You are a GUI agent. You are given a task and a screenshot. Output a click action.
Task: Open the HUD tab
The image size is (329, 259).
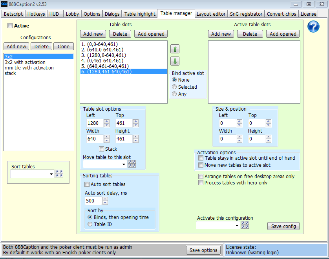point(55,14)
